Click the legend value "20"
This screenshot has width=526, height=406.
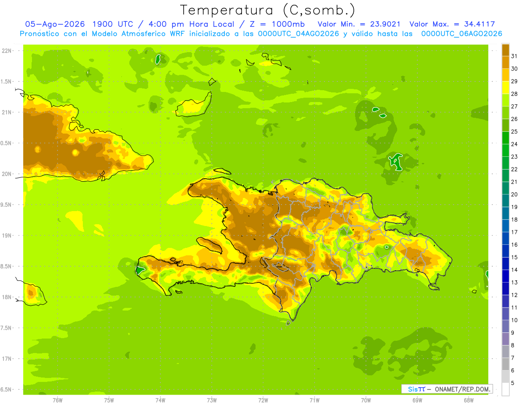click(515, 194)
